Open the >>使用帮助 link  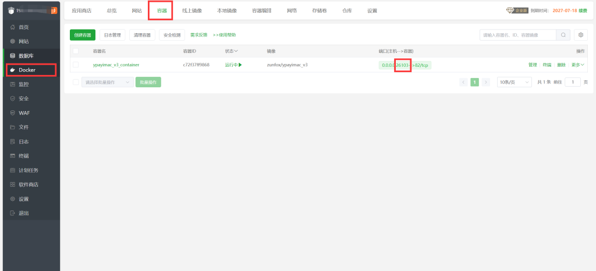pos(224,35)
